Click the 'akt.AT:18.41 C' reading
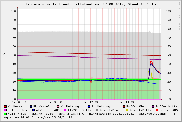The width and height of the screenshot is (182, 122). [71, 114]
